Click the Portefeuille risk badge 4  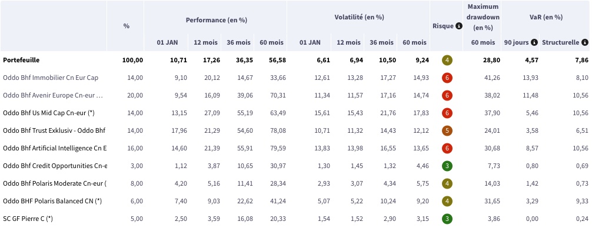click(447, 60)
